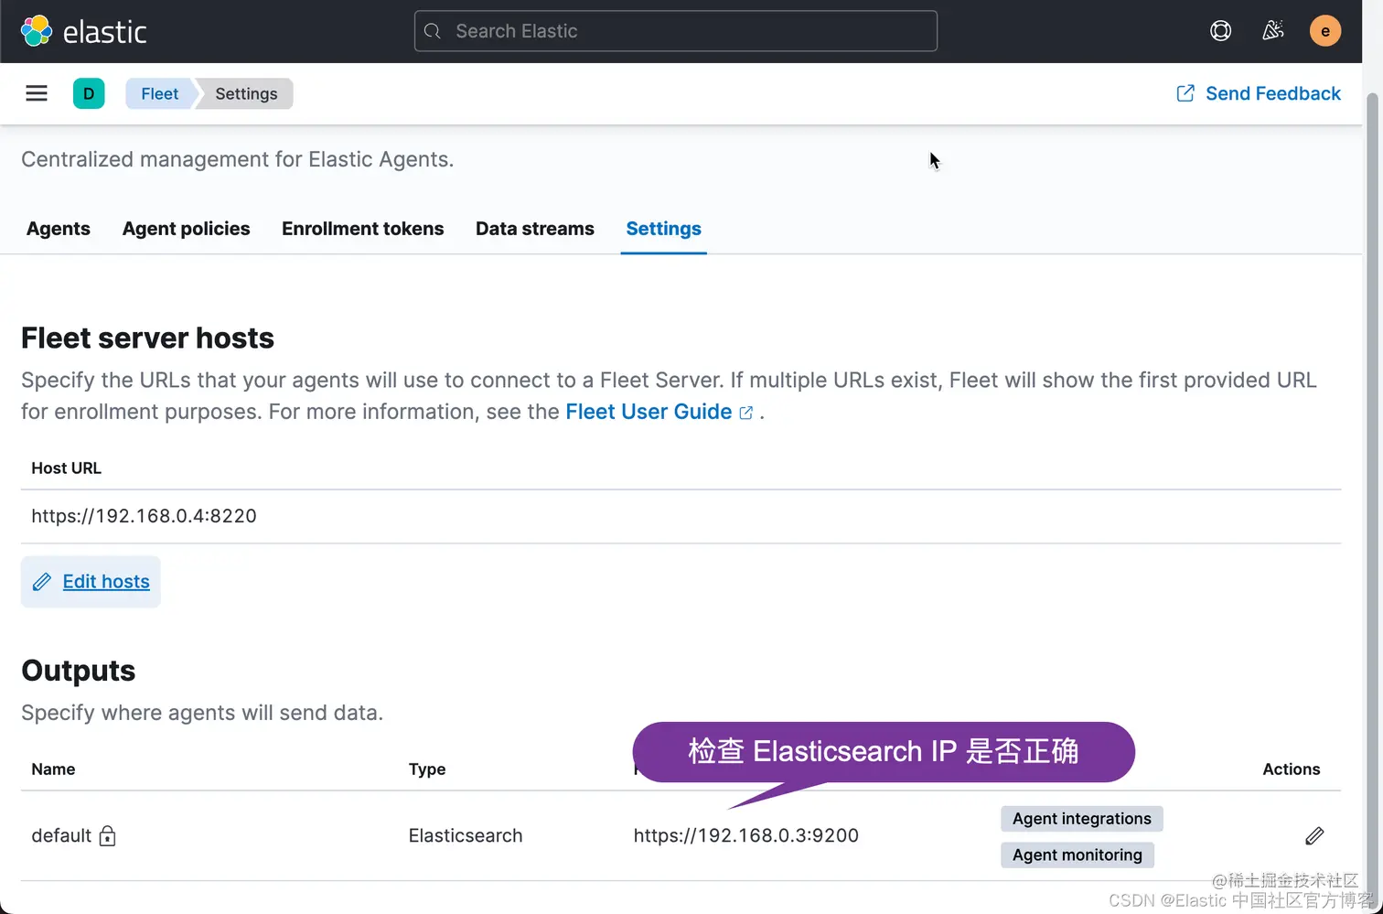Click the Outputs heading
Image resolution: width=1383 pixels, height=914 pixels.
point(78,671)
